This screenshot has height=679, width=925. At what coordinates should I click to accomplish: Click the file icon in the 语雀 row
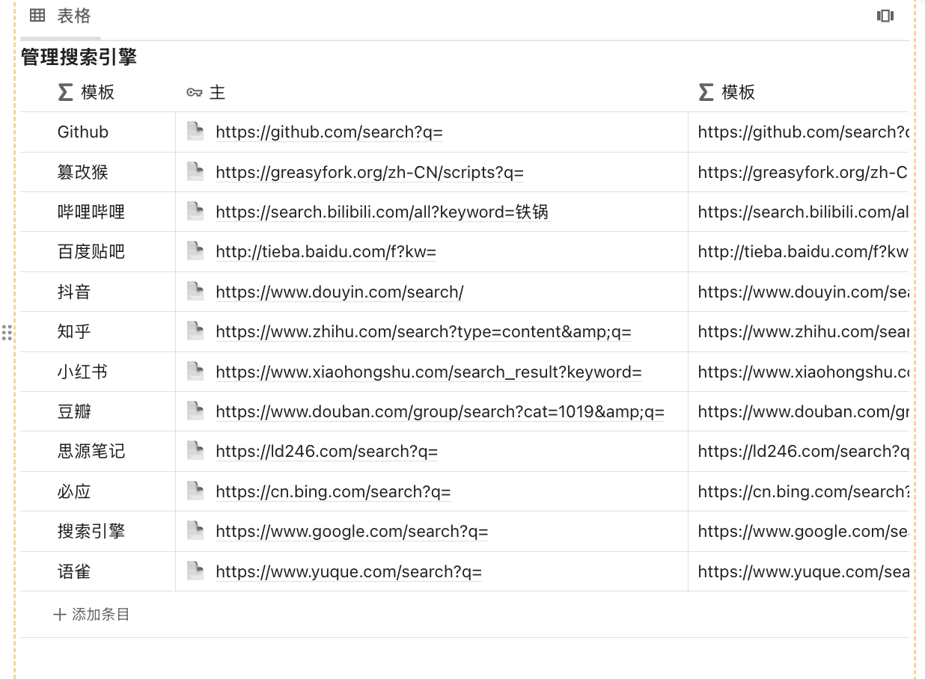(x=195, y=571)
